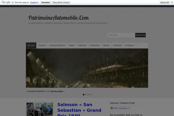Screen dimensions: 174x116
Task: Open the English language dropdown
Action: coord(34,2)
